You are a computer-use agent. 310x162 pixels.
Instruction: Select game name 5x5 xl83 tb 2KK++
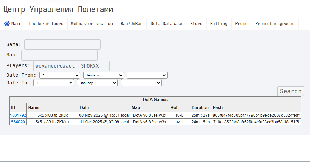point(52,122)
